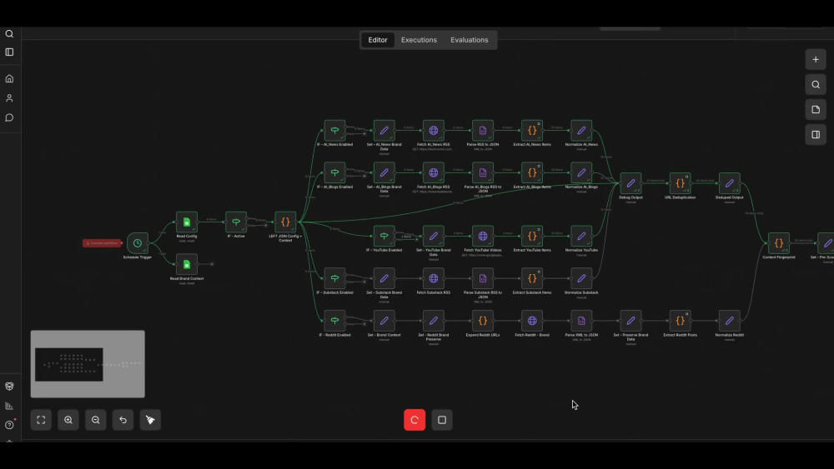Open the Executions tab

(419, 40)
